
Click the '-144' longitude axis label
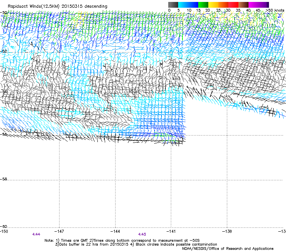tap(115, 231)
